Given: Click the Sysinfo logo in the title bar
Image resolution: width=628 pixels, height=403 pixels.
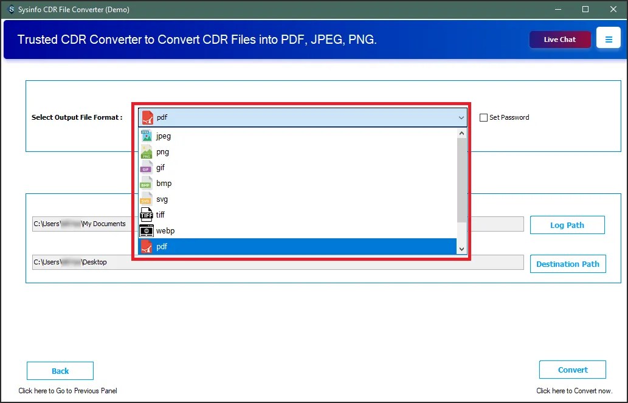Looking at the screenshot, I should coord(10,9).
